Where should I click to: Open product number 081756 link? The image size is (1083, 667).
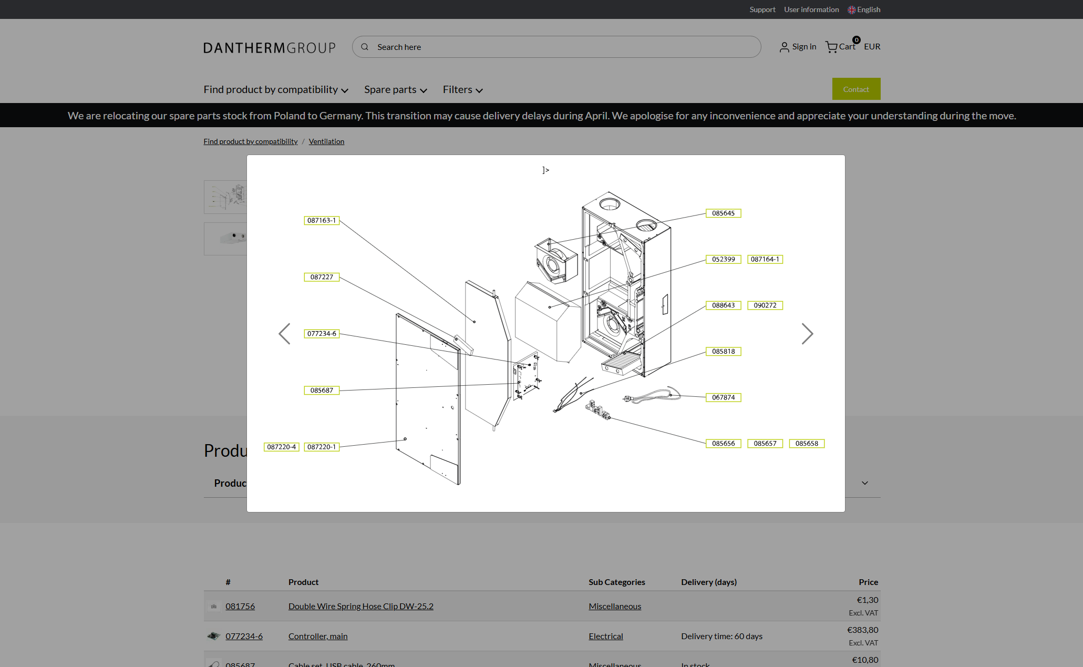(240, 606)
